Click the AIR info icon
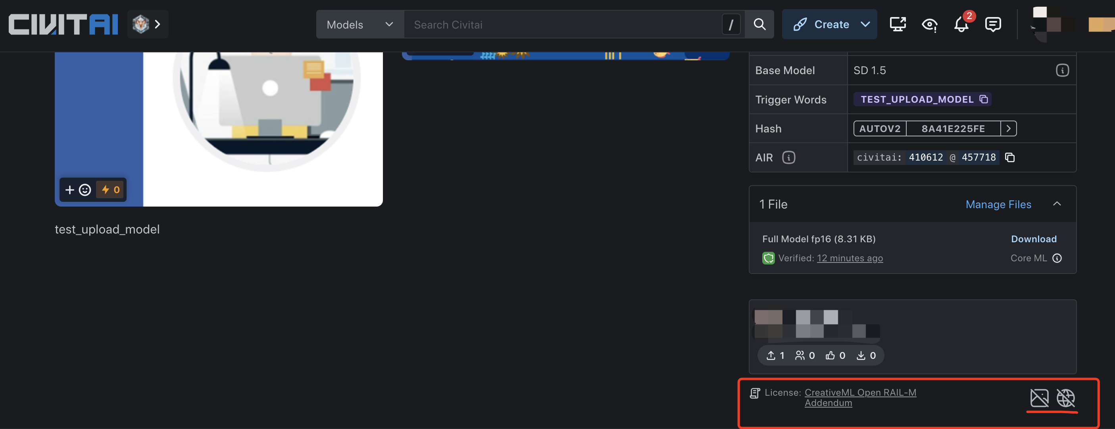The height and width of the screenshot is (429, 1115). click(788, 157)
